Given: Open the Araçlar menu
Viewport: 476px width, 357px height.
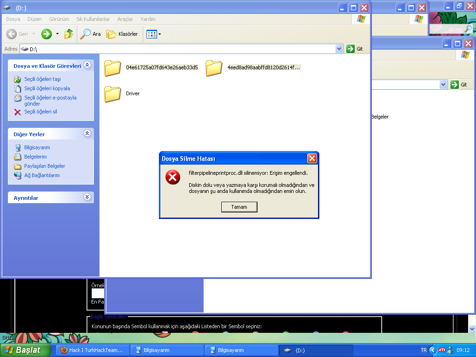Looking at the screenshot, I should (125, 19).
